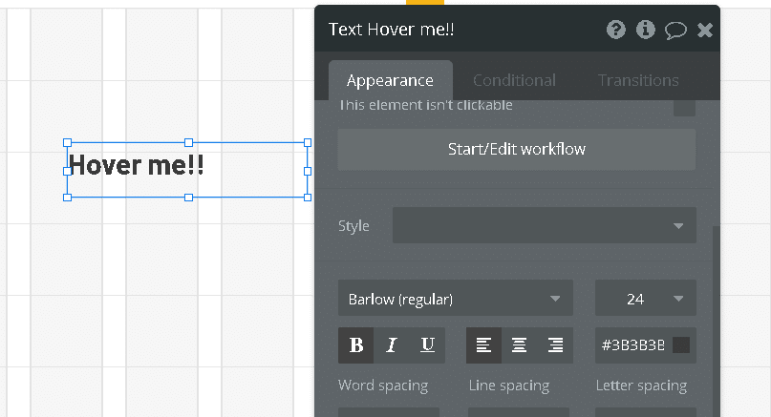771x417 pixels.
Task: Click the Start/Edit workflow button
Action: coord(516,149)
